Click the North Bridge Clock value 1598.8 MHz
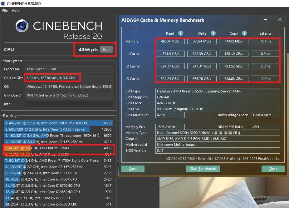 266,115
